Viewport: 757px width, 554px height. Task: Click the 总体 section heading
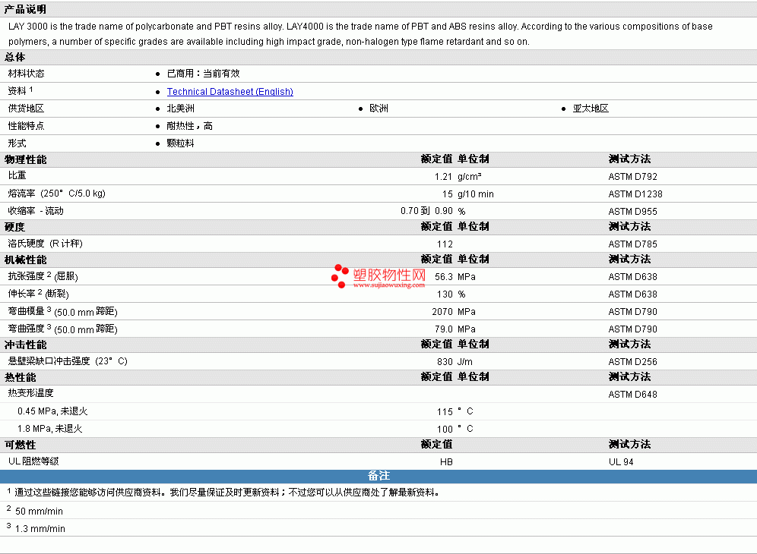tap(15, 58)
